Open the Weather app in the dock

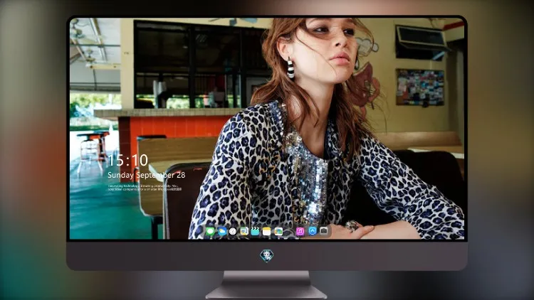[x=222, y=231]
